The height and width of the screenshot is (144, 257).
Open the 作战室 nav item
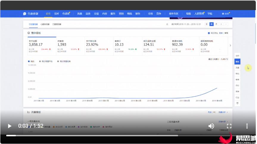pyautogui.click(x=66, y=14)
